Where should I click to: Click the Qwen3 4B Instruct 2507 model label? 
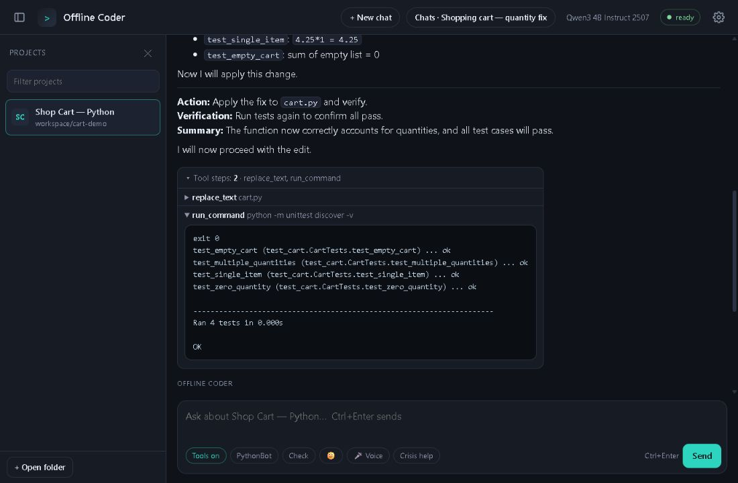click(x=607, y=18)
